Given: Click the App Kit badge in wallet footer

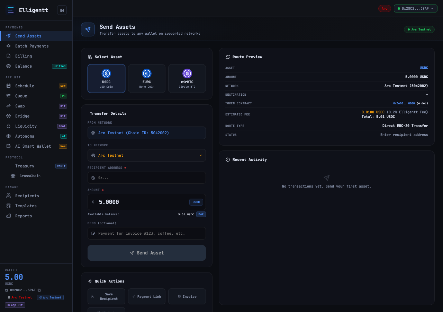Looking at the screenshot, I should (15, 305).
